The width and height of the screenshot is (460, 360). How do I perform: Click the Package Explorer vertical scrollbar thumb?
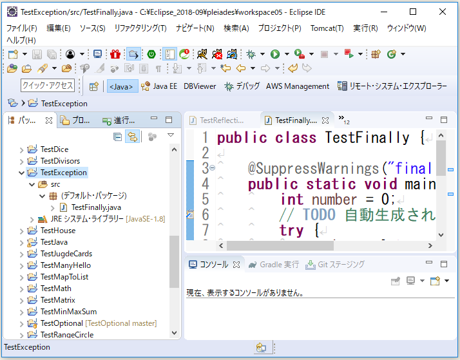[174, 262]
